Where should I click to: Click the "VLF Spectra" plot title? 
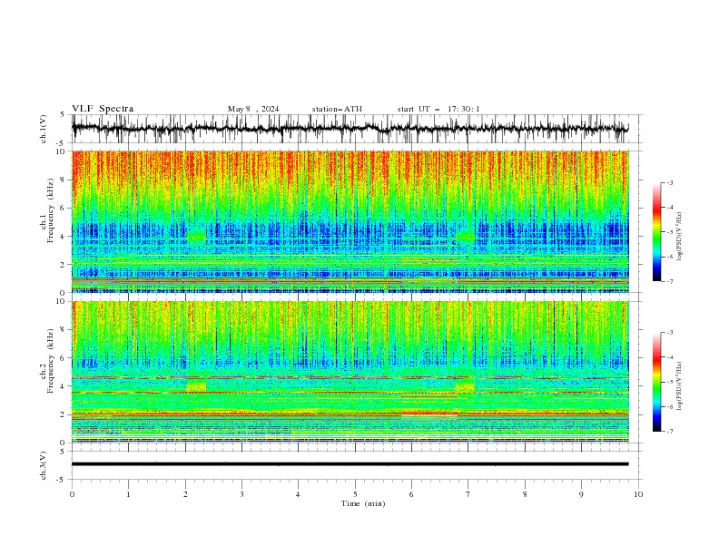(103, 109)
